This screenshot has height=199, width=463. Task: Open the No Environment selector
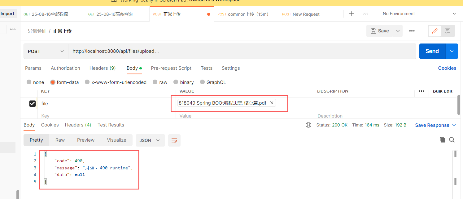pos(419,14)
